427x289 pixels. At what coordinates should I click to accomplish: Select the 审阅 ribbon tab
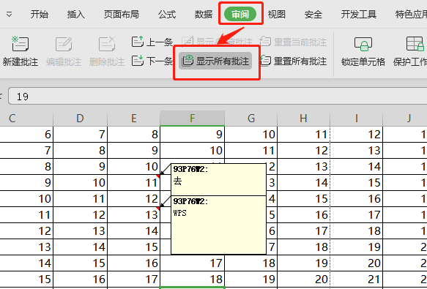coord(240,14)
